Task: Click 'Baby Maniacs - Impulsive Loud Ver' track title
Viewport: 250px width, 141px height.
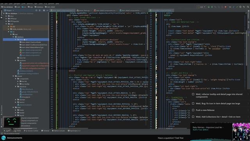Action: (x=208, y=127)
